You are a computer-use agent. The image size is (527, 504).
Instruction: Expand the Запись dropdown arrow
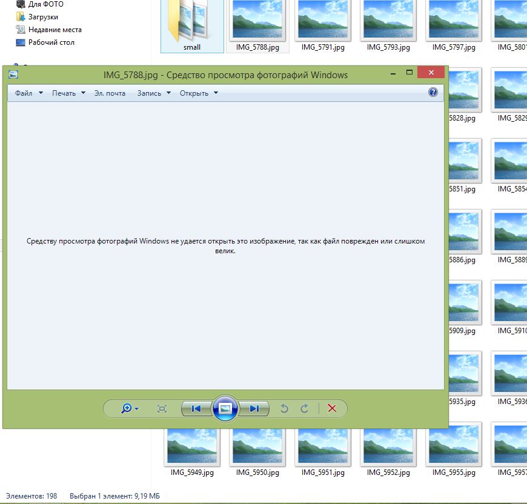[x=169, y=93]
